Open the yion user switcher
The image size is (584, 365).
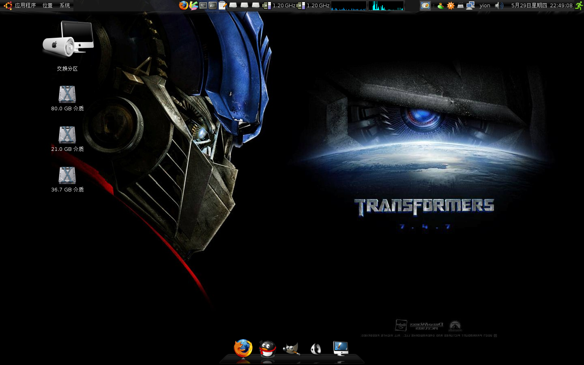pyautogui.click(x=485, y=5)
